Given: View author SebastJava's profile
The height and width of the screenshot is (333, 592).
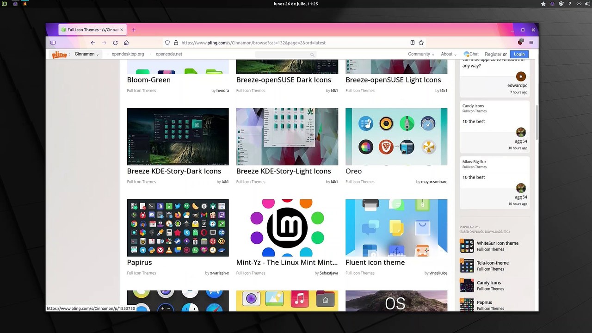Looking at the screenshot, I should [x=329, y=273].
